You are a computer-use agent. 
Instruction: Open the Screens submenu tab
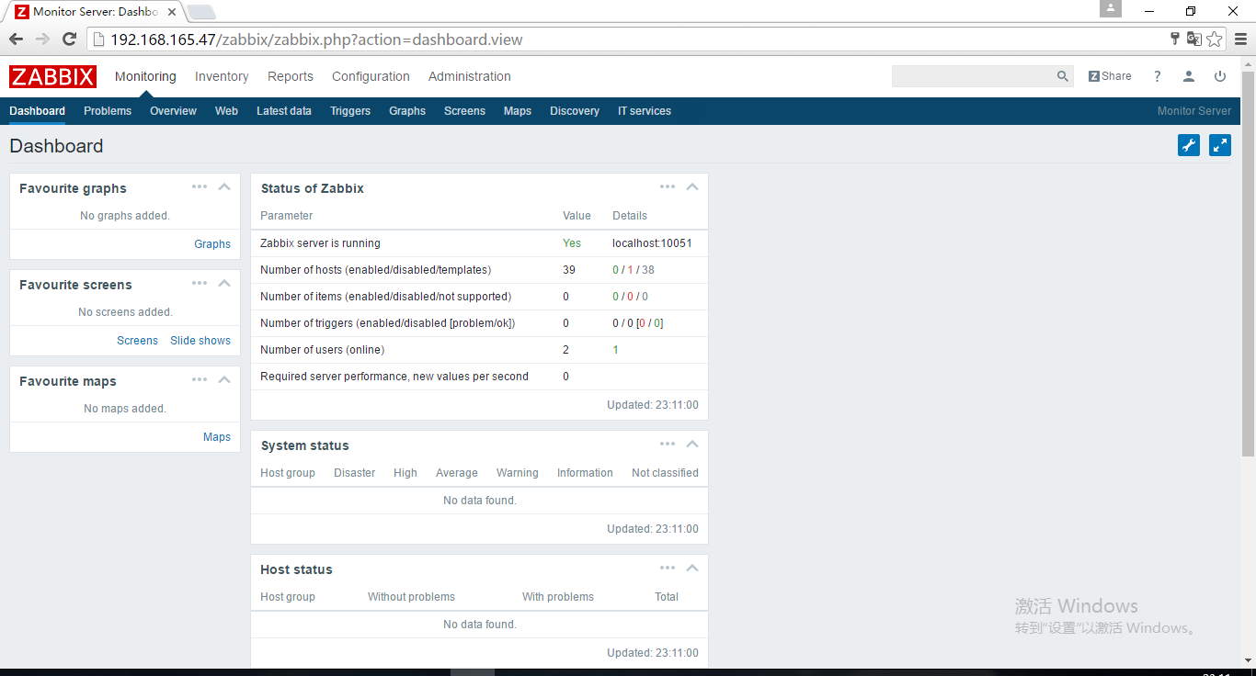point(464,111)
